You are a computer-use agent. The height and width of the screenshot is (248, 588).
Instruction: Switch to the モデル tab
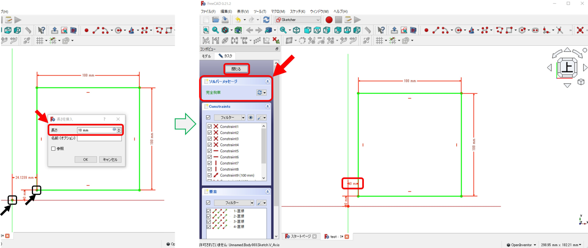(206, 56)
